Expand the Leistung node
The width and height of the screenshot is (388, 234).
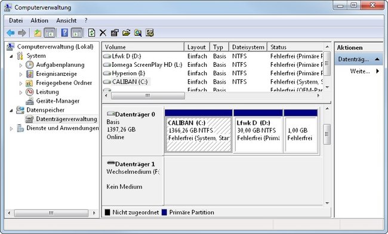(21, 93)
